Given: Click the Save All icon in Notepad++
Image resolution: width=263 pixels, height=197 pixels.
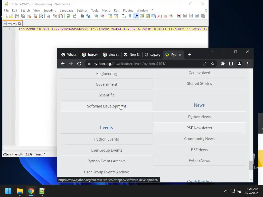Looking at the screenshot, I should [23, 16].
